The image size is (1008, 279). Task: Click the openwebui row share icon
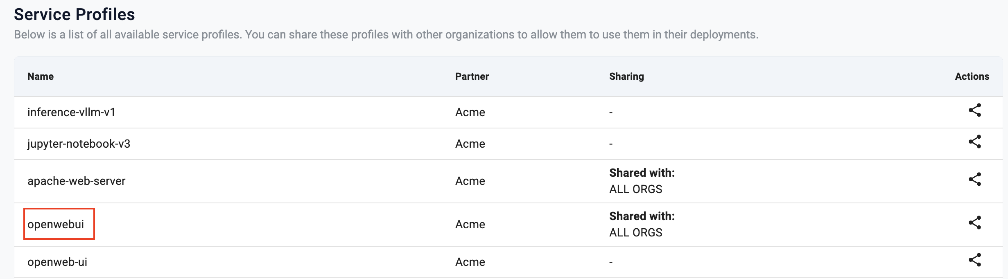pyautogui.click(x=974, y=223)
